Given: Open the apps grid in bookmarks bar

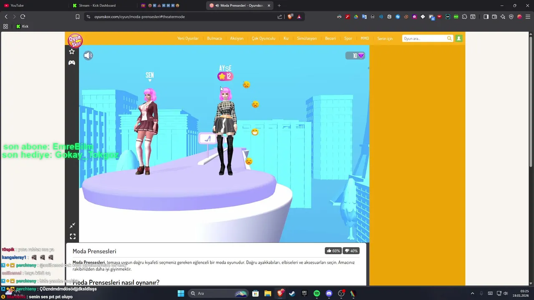Looking at the screenshot, I should pyautogui.click(x=5, y=26).
